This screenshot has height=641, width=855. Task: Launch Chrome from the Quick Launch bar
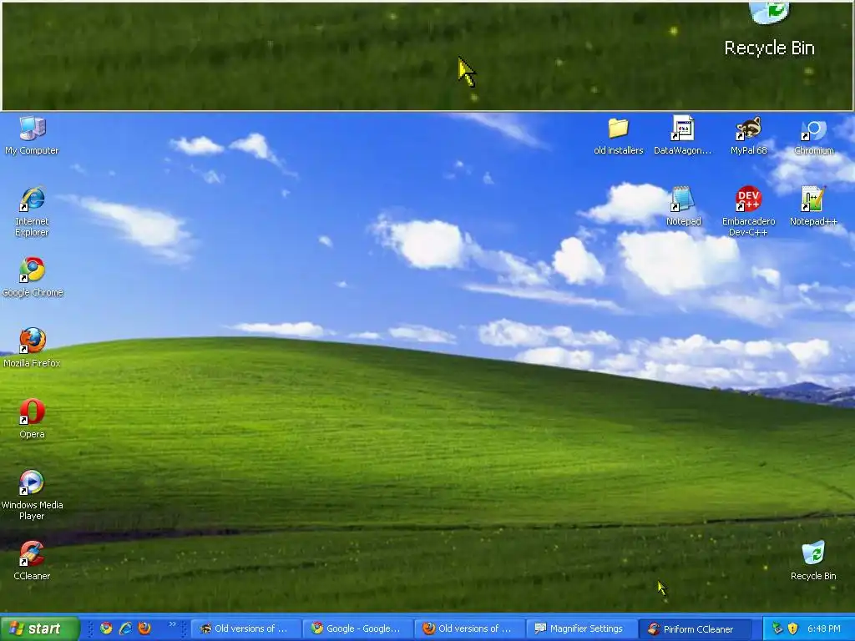coord(106,628)
